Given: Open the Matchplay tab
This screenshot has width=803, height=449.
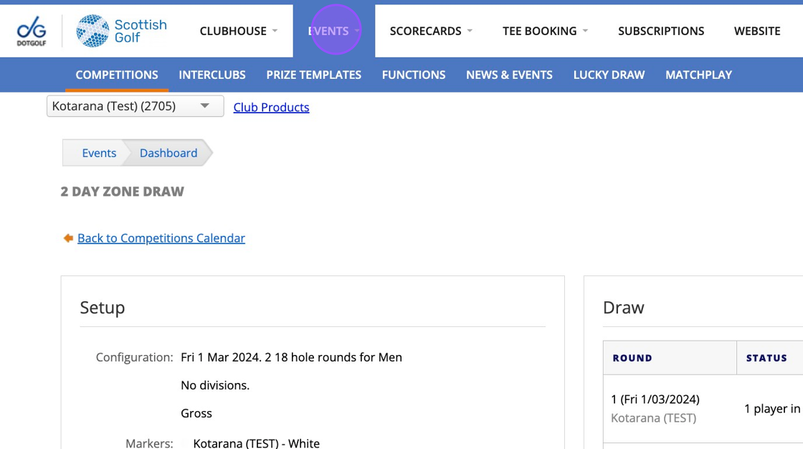Looking at the screenshot, I should [x=698, y=75].
